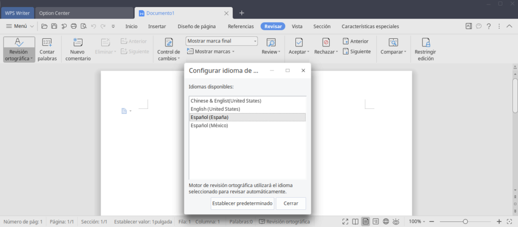Screen dimensions: 518x227
Task: Switch to Diseño de página tab
Action: click(x=196, y=26)
